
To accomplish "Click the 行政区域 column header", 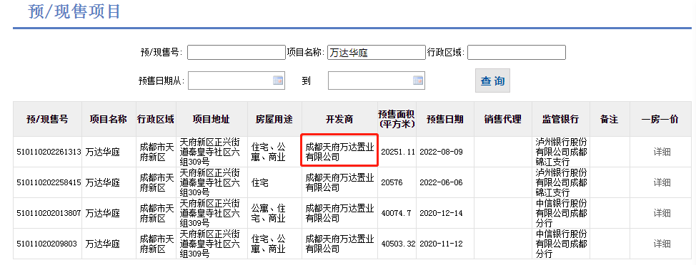I will (156, 119).
